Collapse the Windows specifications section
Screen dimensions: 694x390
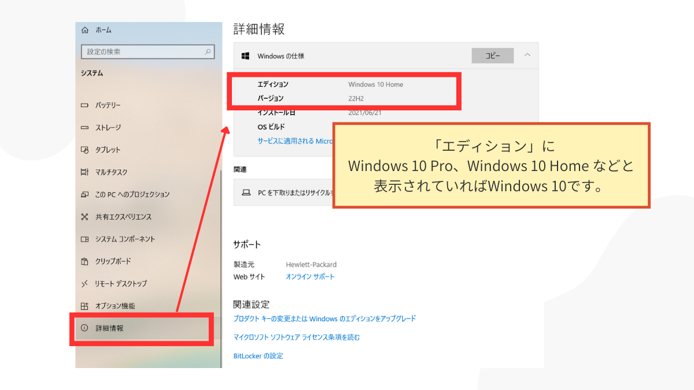click(x=527, y=55)
